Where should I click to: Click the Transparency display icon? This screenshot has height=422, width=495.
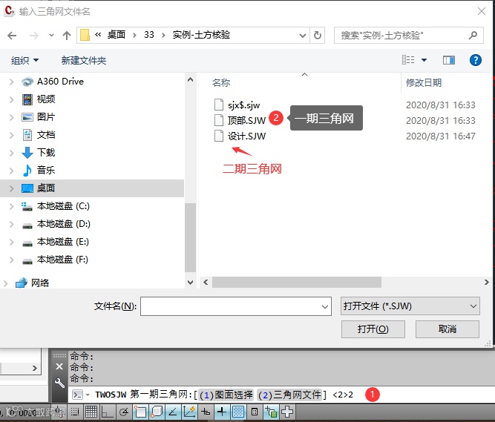[238, 412]
